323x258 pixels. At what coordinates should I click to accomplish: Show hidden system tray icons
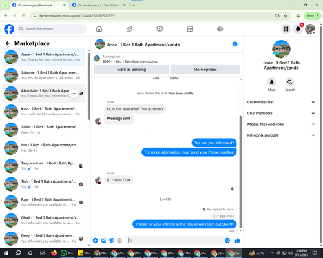pyautogui.click(x=272, y=253)
